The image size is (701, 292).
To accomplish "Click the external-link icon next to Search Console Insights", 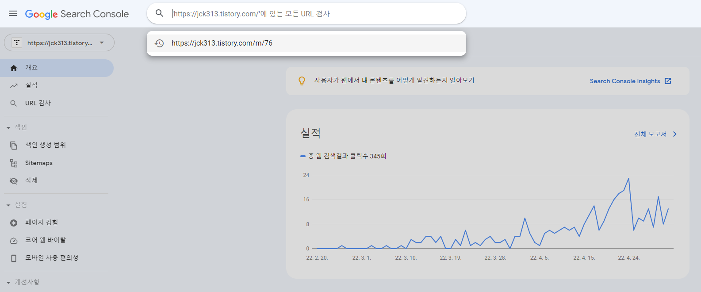I will coord(668,81).
